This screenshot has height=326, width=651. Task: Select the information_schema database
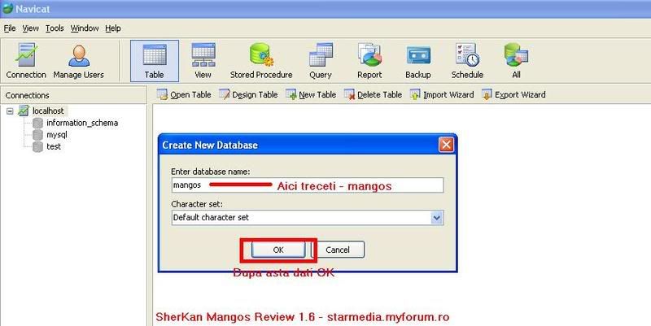click(x=81, y=123)
